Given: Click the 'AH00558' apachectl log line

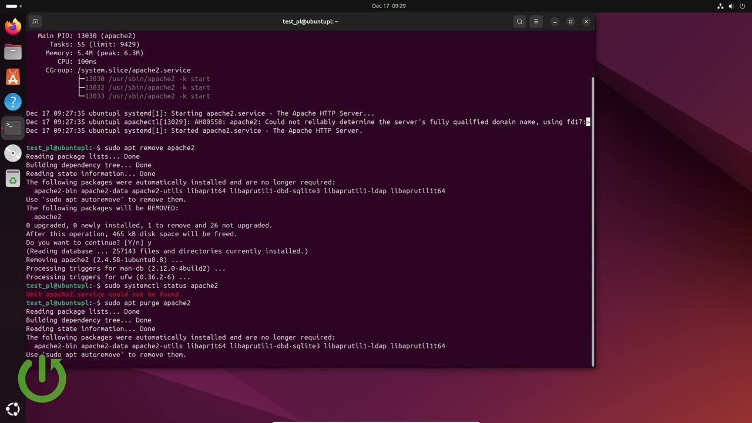Looking at the screenshot, I should pos(308,122).
